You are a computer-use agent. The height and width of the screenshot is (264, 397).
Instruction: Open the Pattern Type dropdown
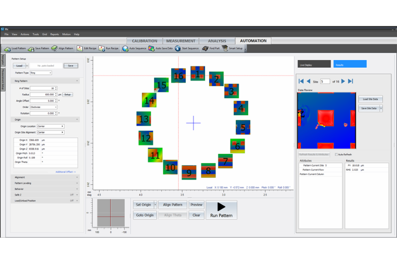41,73
